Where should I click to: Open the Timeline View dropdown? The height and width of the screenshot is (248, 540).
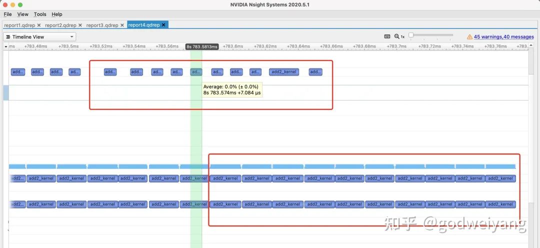(x=39, y=37)
